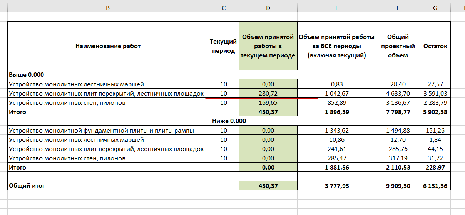Image resolution: width=465 pixels, height=215 pixels.
Task: Select column F header
Action: pyautogui.click(x=398, y=8)
